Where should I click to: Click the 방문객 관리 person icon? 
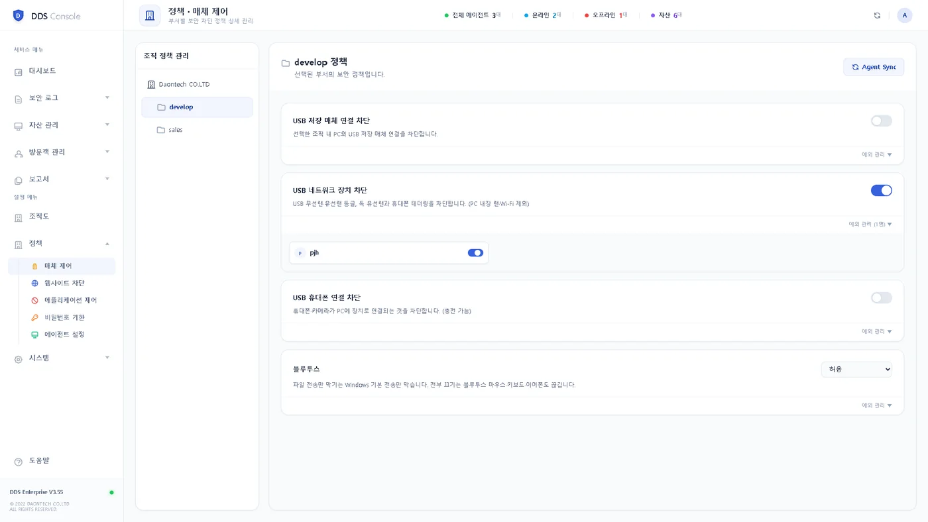pyautogui.click(x=19, y=153)
